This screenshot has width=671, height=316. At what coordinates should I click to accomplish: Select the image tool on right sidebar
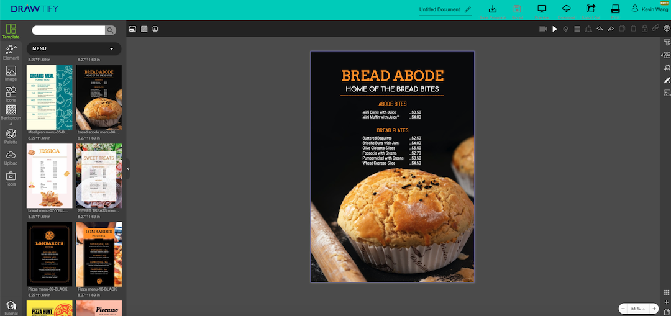[667, 93]
